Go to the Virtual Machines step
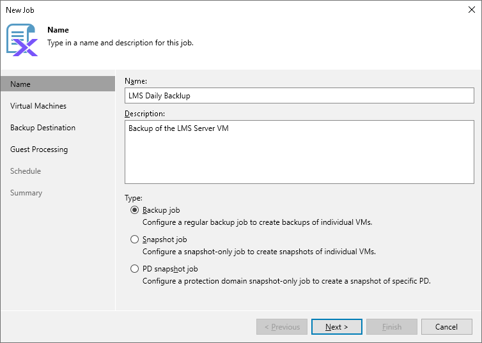Image resolution: width=482 pixels, height=343 pixels. 38,106
